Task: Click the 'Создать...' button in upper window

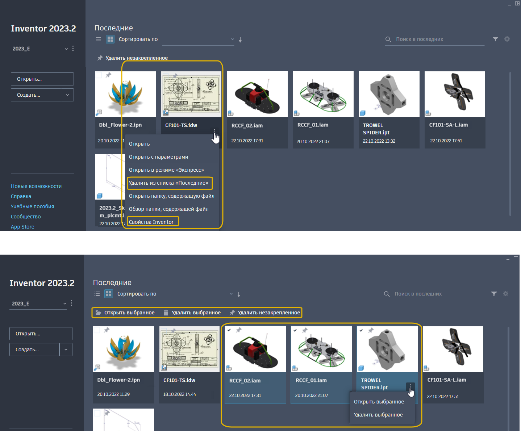Action: click(x=36, y=95)
